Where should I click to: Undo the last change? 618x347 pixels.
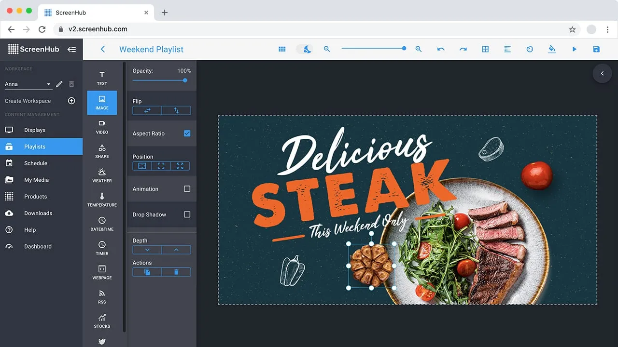pos(440,49)
